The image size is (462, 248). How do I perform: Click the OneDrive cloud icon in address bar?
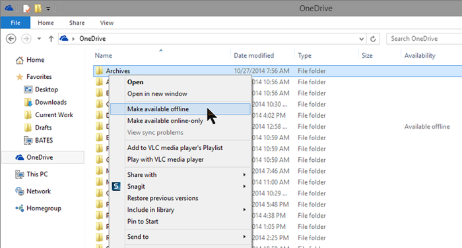(64, 38)
